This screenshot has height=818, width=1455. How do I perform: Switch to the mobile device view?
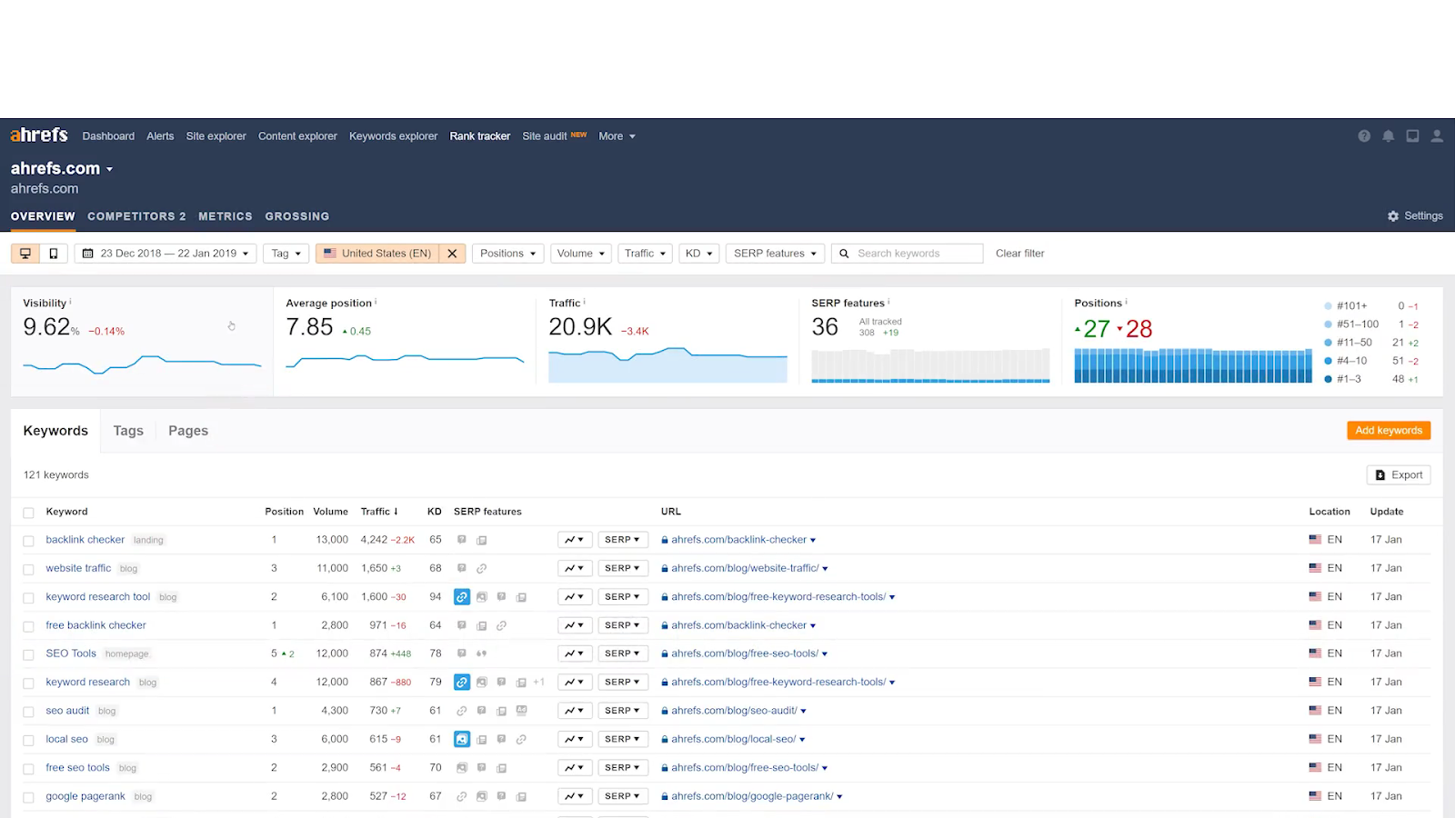(54, 254)
